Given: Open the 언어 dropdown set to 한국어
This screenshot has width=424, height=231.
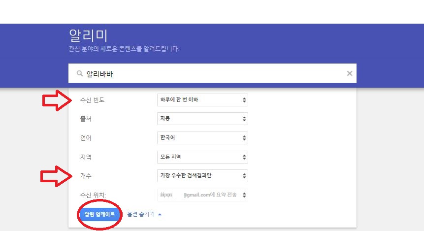Looking at the screenshot, I should click(202, 138).
